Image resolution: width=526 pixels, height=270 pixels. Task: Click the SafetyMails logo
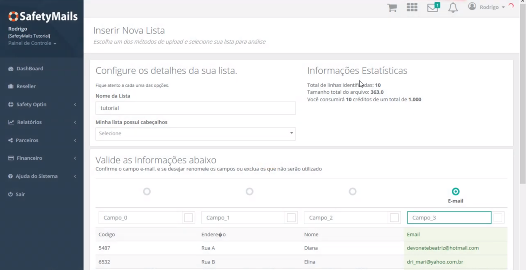[x=43, y=16]
